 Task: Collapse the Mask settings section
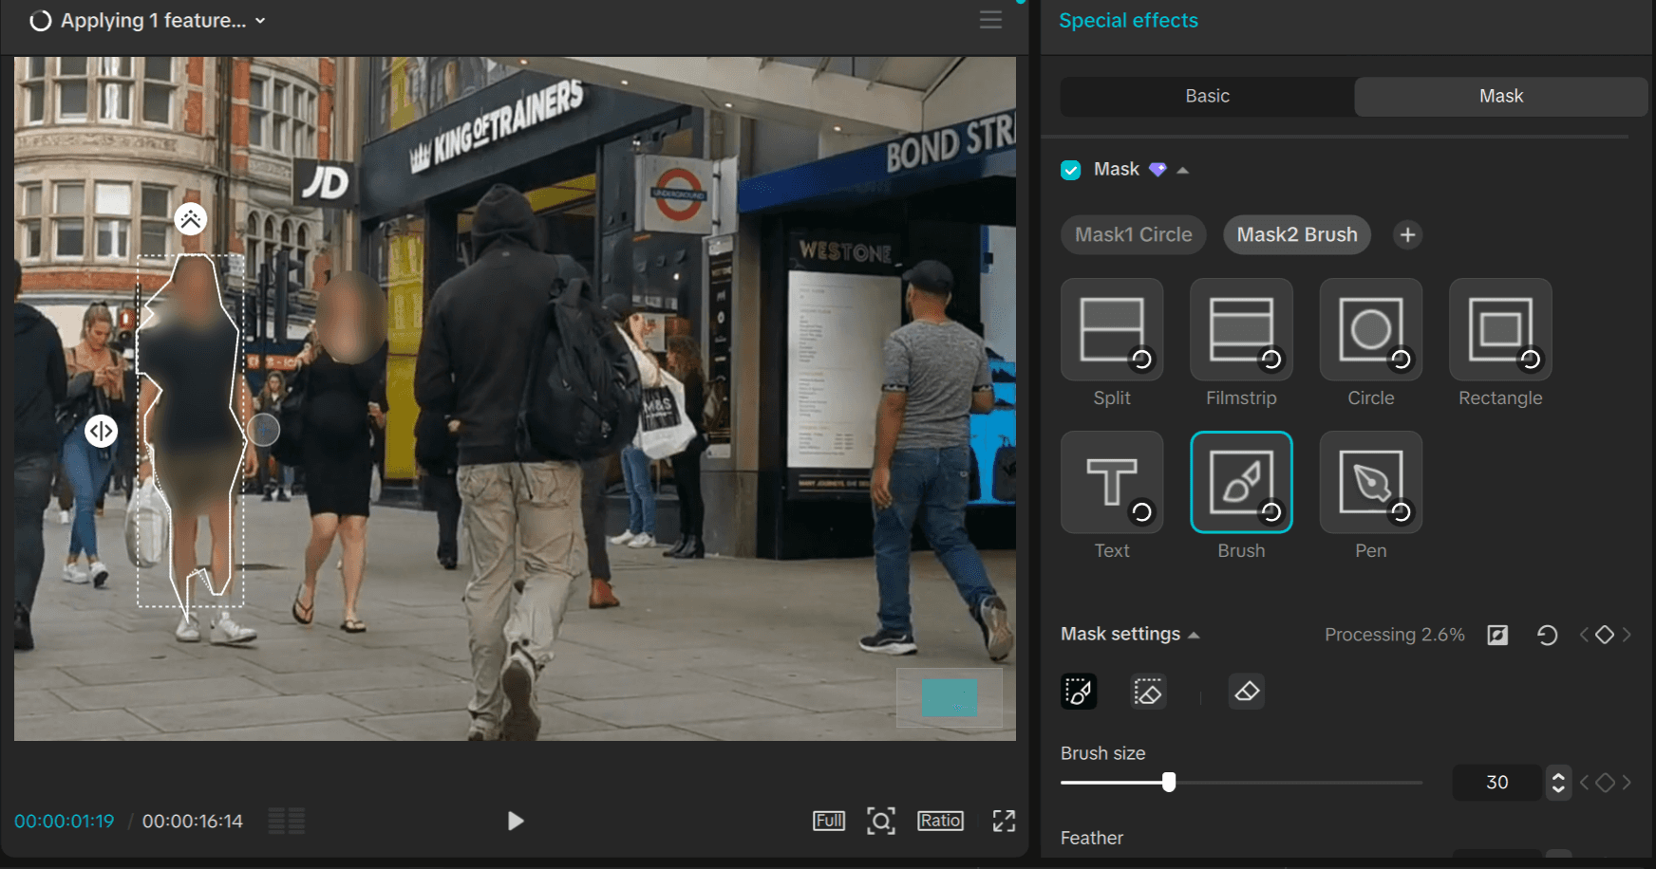tap(1194, 636)
